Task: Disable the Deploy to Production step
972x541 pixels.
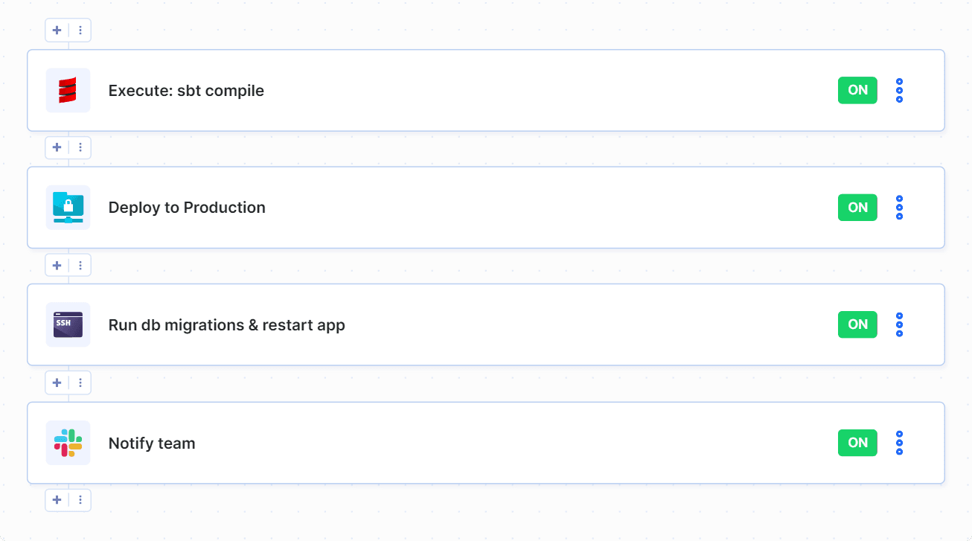Action: pyautogui.click(x=857, y=208)
